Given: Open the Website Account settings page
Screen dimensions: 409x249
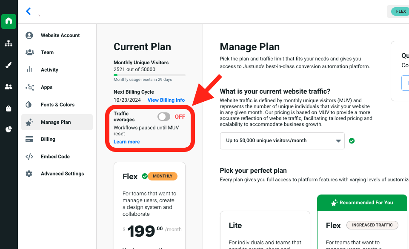Looking at the screenshot, I should [60, 35].
